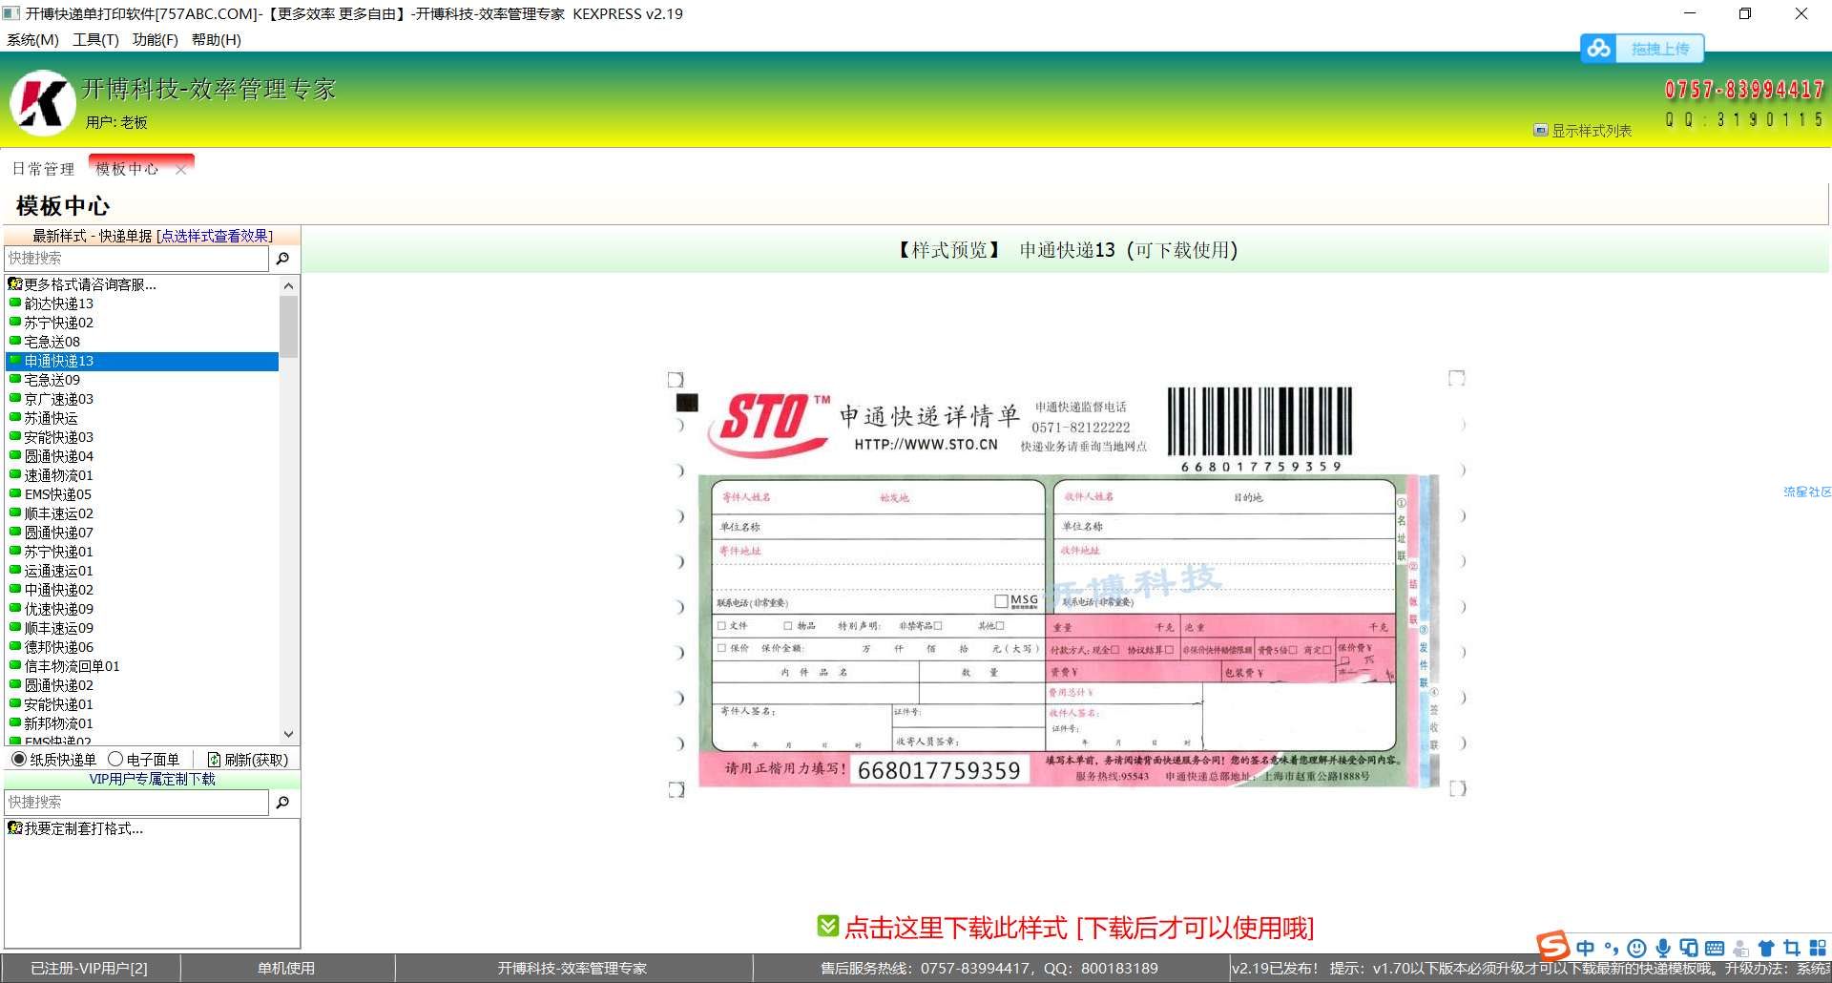Click green icon beside 韵达快递13
The image size is (1832, 983).
pyautogui.click(x=15, y=303)
